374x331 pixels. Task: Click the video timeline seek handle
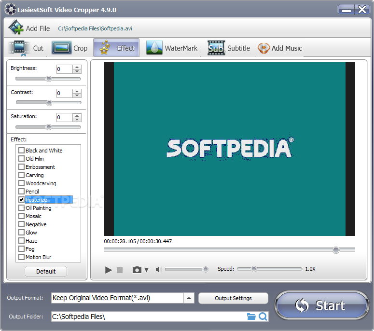[336, 250]
